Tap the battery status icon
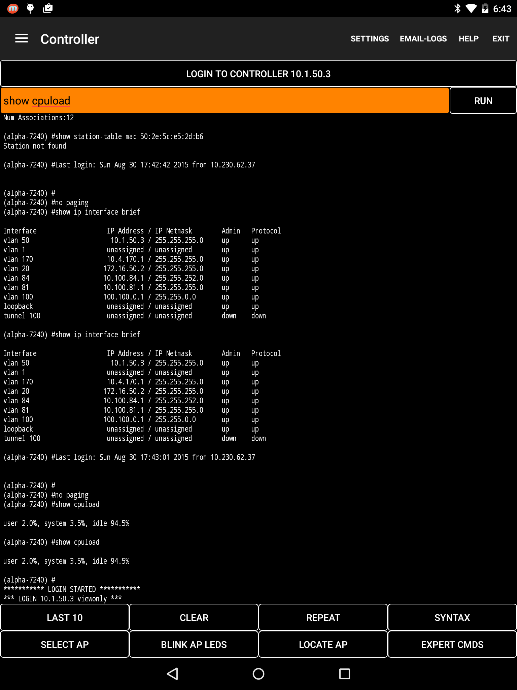The width and height of the screenshot is (517, 690). tap(485, 8)
